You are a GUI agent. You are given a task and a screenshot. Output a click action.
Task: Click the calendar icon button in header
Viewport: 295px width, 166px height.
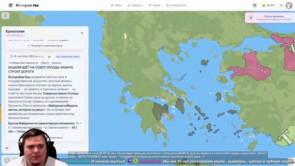pos(255,6)
